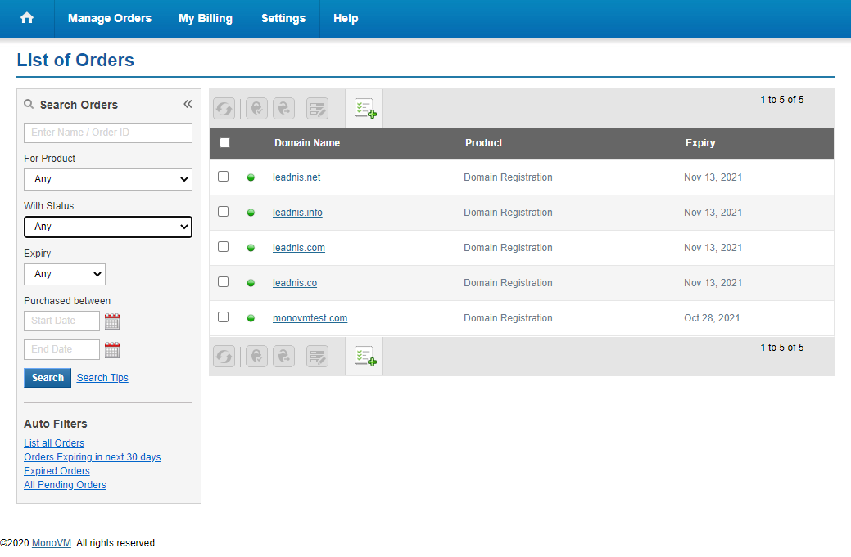Check the select-all checkbox in the table header

pyautogui.click(x=224, y=142)
